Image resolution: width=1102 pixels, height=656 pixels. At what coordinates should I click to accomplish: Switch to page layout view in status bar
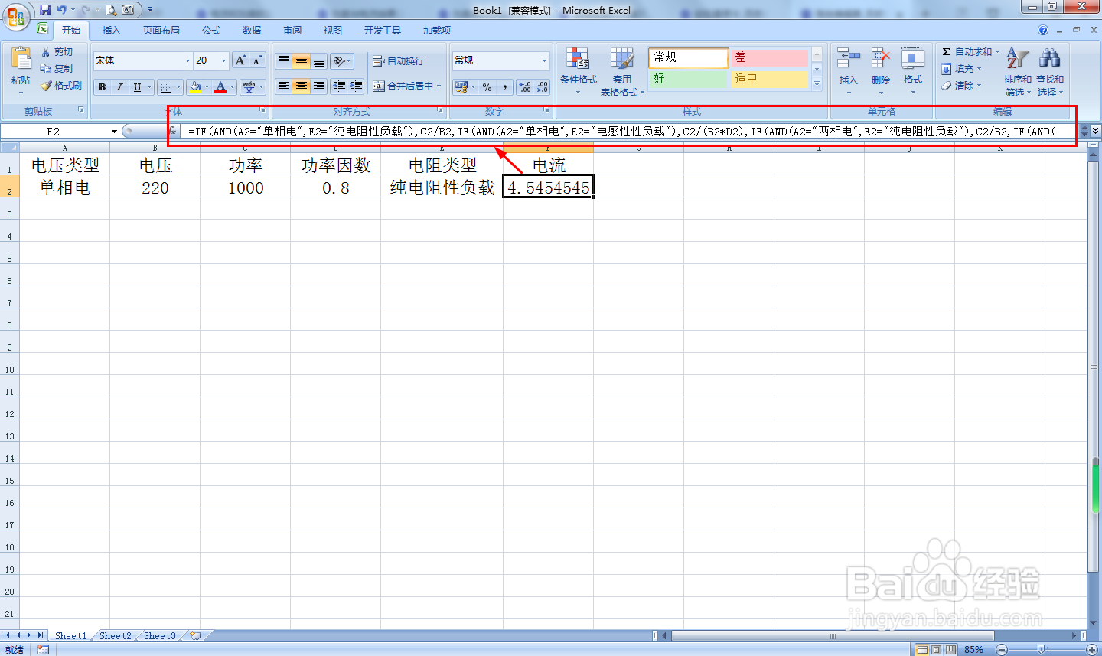click(936, 650)
